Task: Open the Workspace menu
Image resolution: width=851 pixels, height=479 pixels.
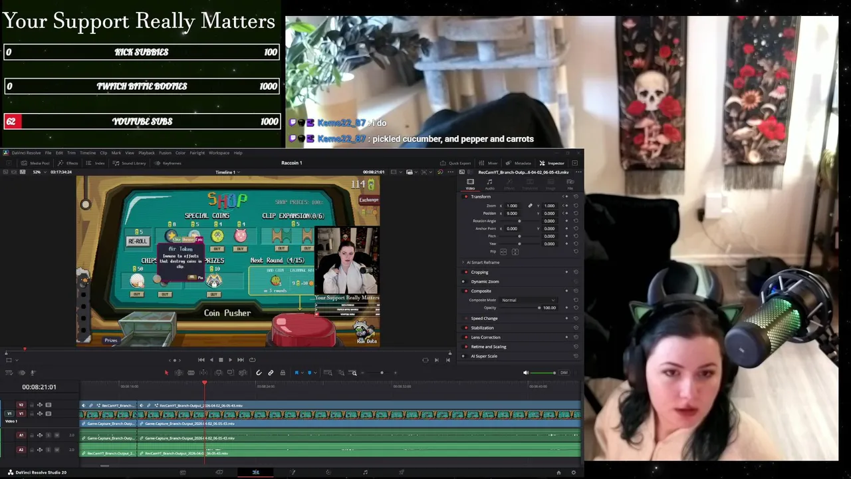Action: click(219, 153)
